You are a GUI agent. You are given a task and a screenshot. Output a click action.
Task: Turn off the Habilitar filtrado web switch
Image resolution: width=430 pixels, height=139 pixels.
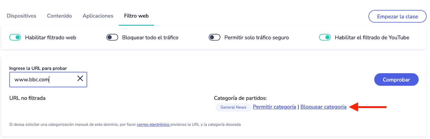(x=15, y=37)
